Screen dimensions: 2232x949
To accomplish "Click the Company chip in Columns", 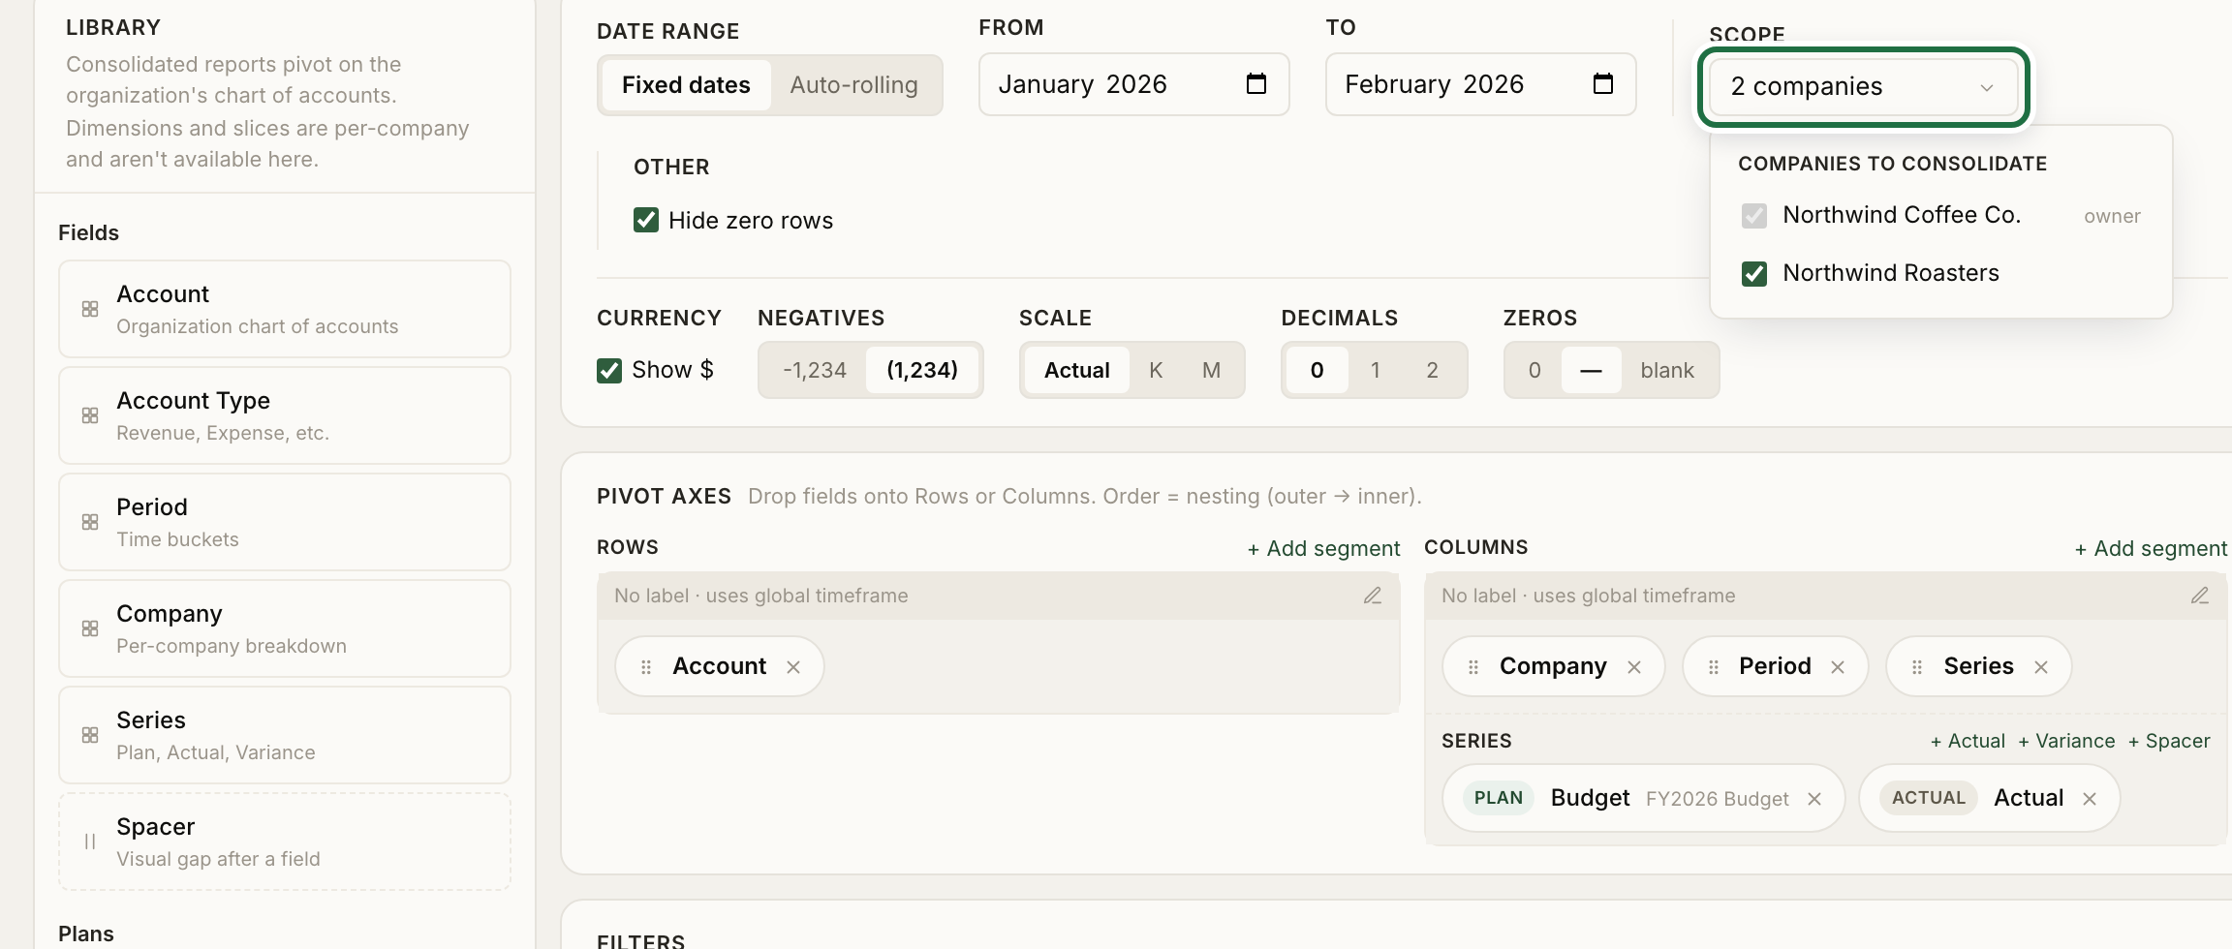I will click(x=1553, y=666).
